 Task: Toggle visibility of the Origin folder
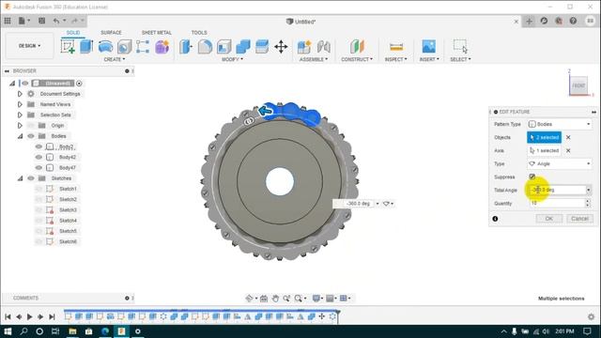click(x=31, y=125)
